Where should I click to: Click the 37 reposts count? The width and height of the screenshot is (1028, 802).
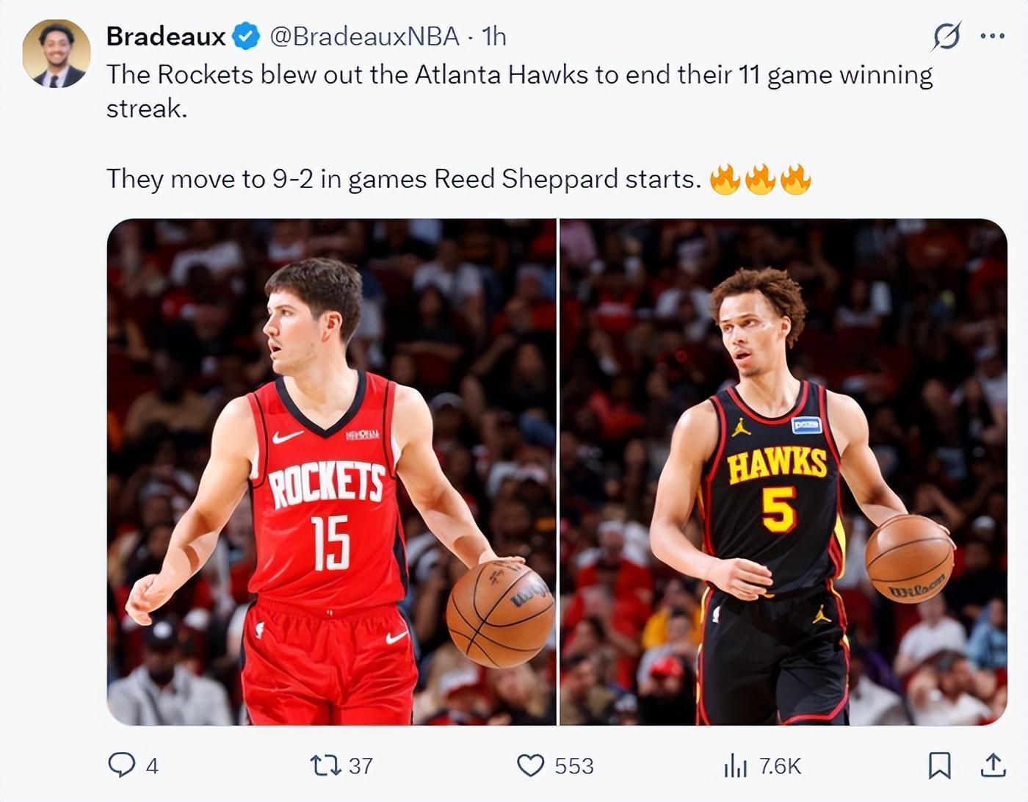click(361, 766)
